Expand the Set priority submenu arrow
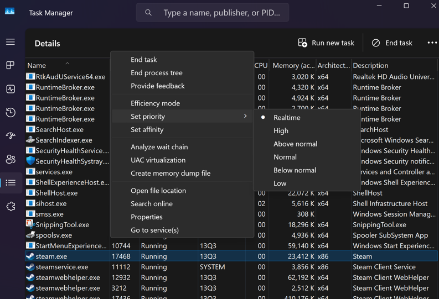Screen dimensions: 439x299 click(245, 117)
